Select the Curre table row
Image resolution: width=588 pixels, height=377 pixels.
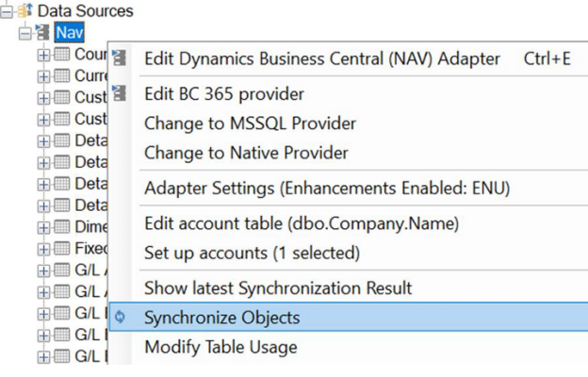91,76
